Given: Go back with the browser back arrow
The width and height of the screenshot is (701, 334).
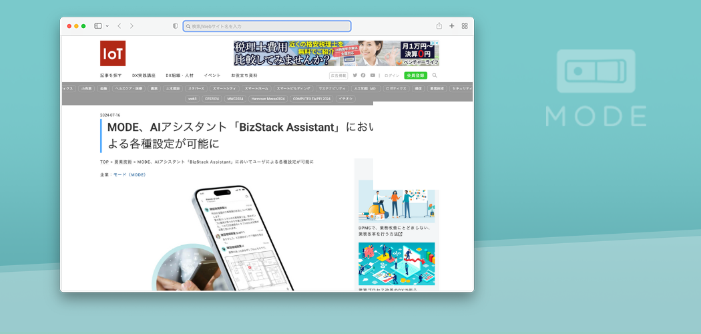Looking at the screenshot, I should click(x=119, y=26).
